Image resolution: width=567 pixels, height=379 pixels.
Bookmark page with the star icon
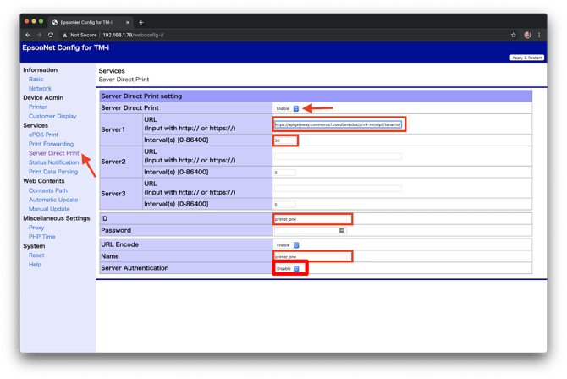click(513, 35)
